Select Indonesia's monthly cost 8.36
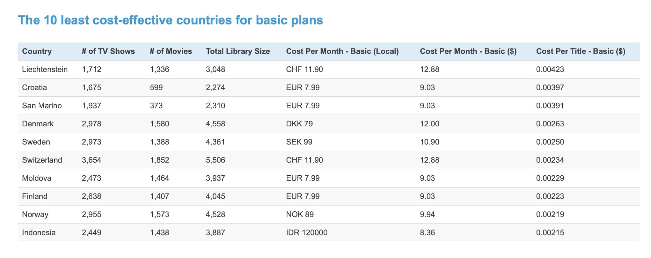This screenshot has width=651, height=258. tap(427, 233)
